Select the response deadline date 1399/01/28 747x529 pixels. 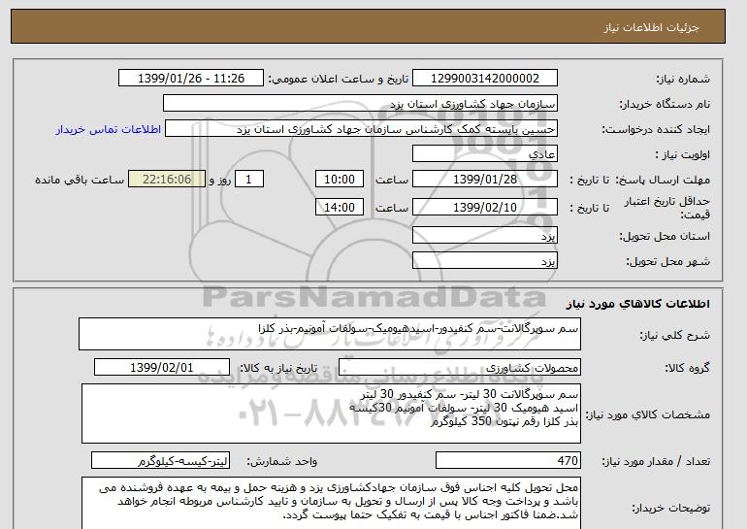[x=484, y=180]
